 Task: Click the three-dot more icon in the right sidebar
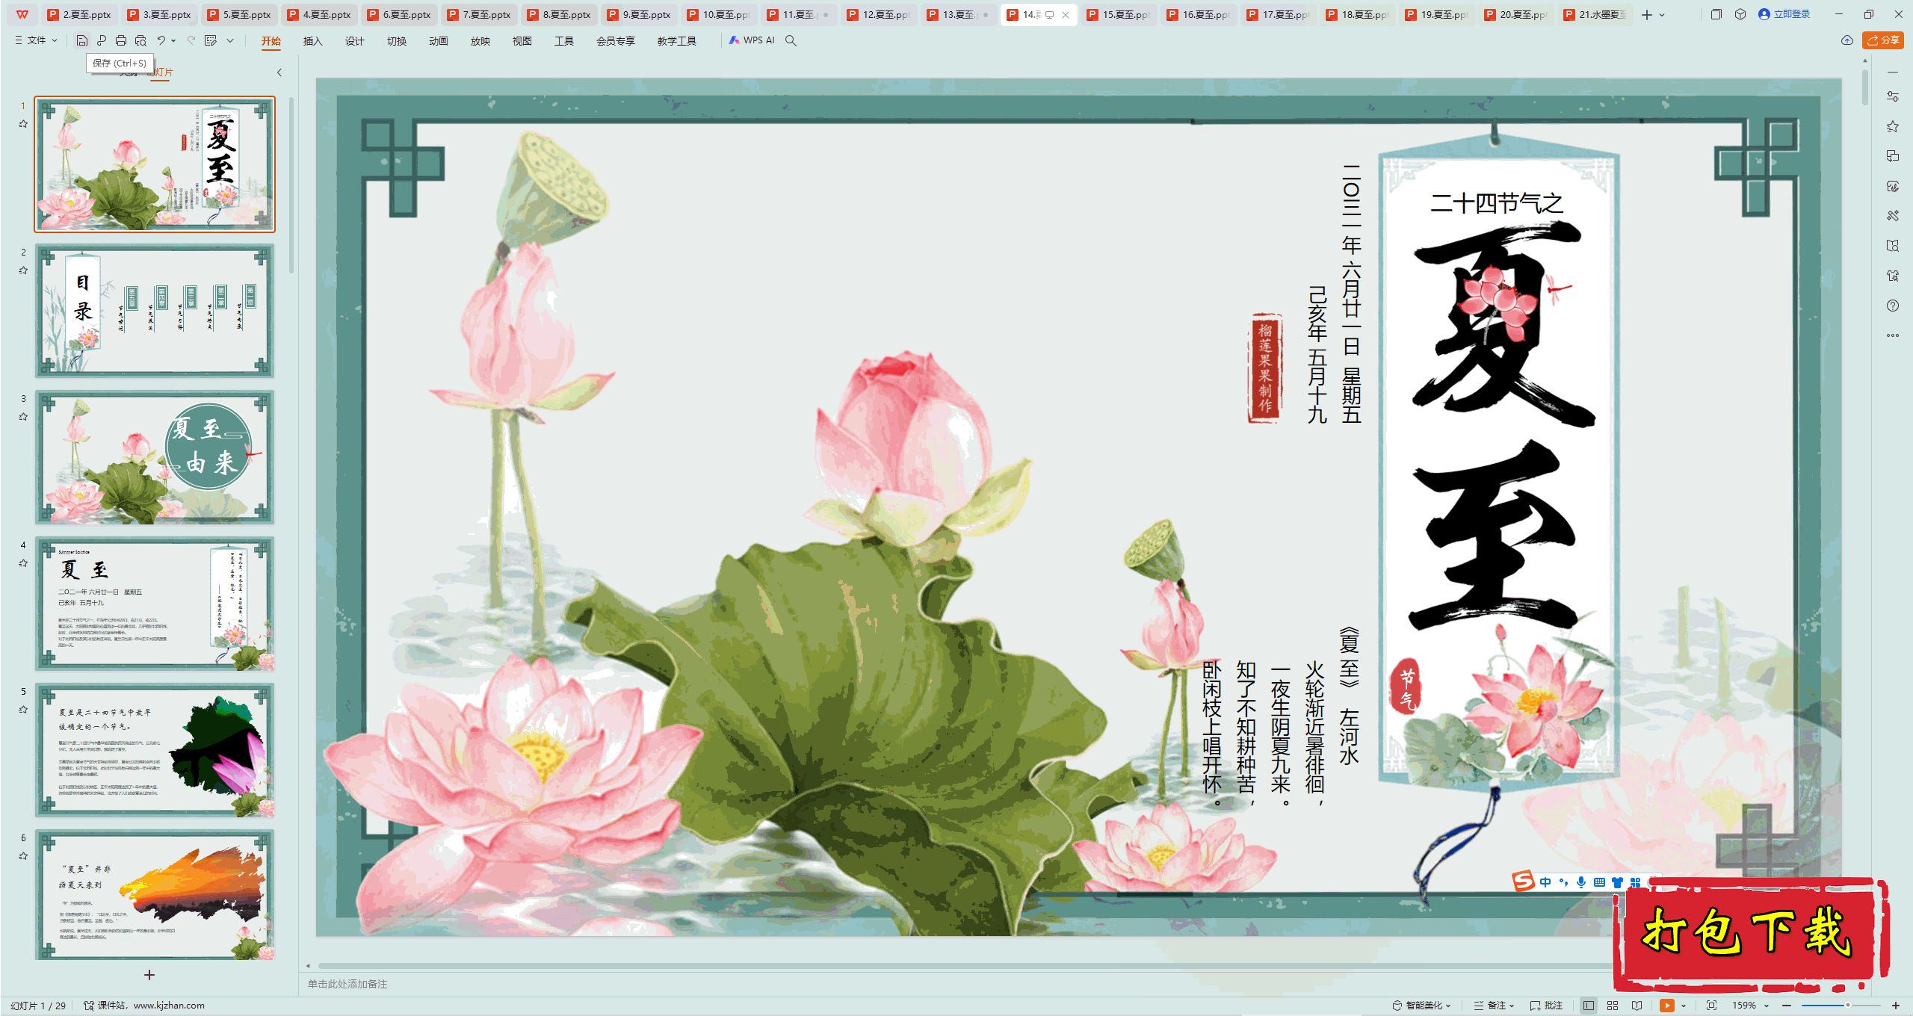tap(1893, 335)
